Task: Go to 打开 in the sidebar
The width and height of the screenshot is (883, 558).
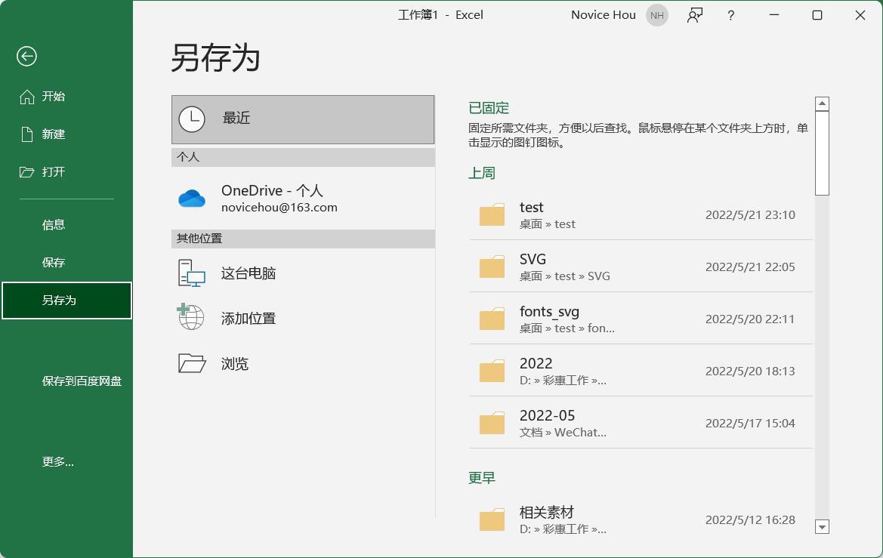Action: (53, 172)
